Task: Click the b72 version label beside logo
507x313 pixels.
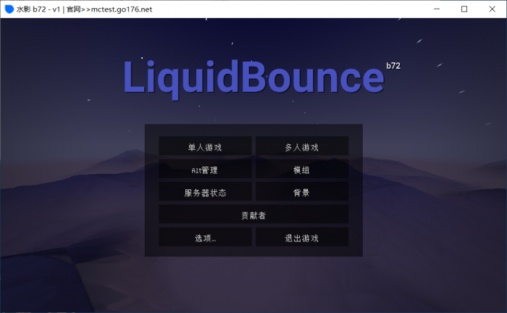Action: point(393,65)
